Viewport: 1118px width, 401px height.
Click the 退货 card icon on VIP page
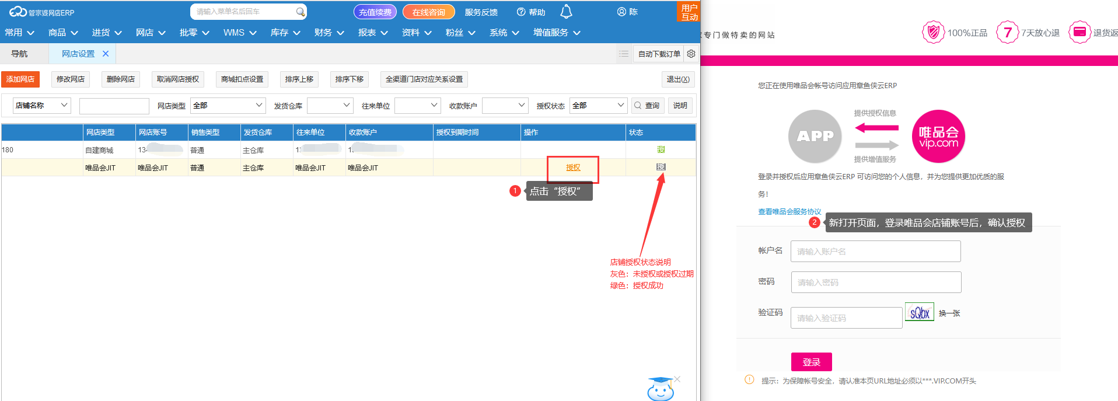click(1079, 32)
